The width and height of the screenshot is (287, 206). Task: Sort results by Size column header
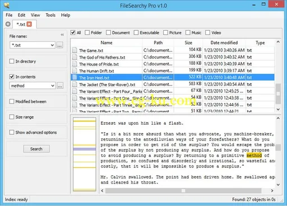[x=188, y=43]
